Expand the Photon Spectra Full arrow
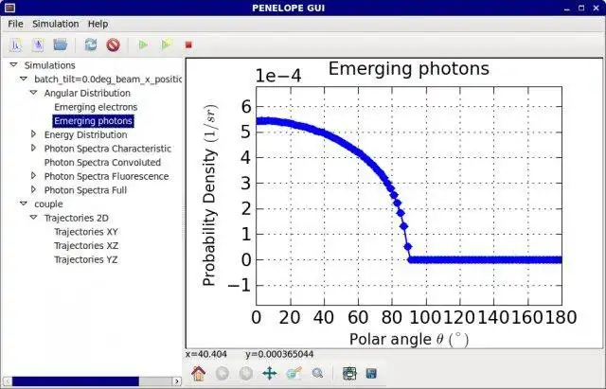Image resolution: width=606 pixels, height=389 pixels. coord(34,189)
